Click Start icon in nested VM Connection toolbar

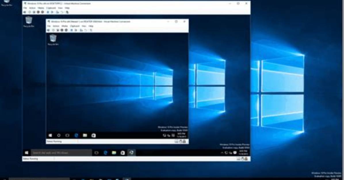(53, 30)
